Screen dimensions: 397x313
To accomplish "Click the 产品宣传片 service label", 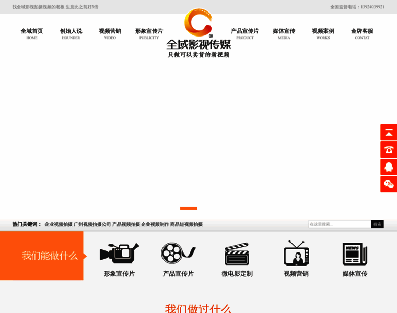I will point(178,274).
